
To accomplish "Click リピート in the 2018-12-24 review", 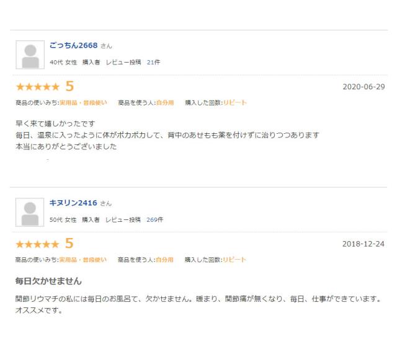I will [x=234, y=260].
